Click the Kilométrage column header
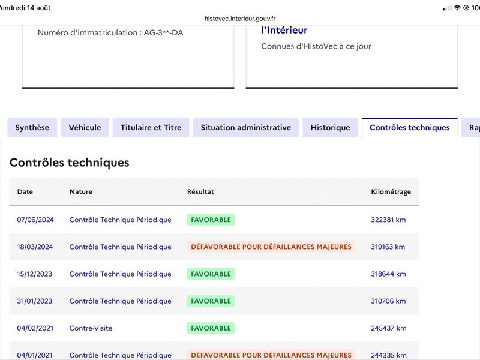Screen dimensions: 480x360 pos(391,191)
